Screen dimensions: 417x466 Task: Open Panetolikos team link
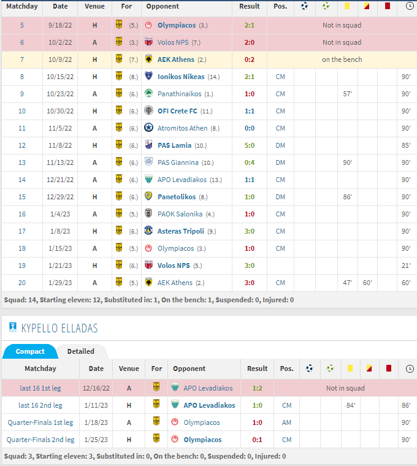pyautogui.click(x=177, y=197)
